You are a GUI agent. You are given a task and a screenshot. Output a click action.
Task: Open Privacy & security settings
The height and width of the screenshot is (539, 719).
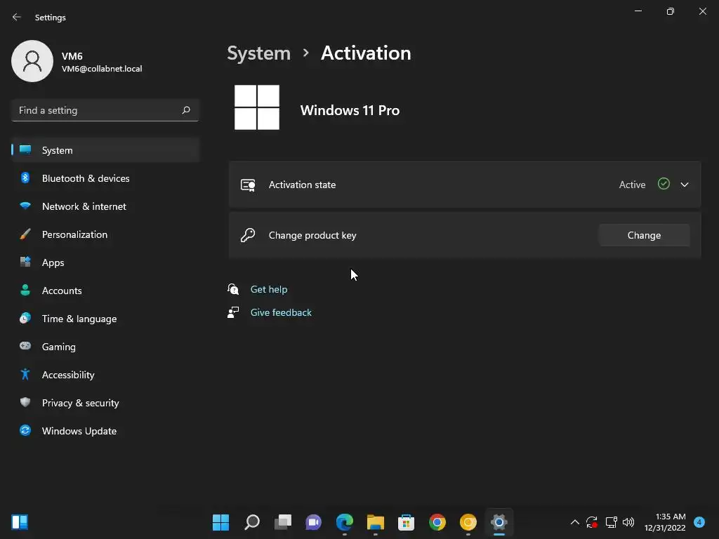pos(105,403)
